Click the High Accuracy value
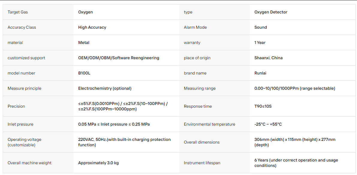 click(92, 27)
